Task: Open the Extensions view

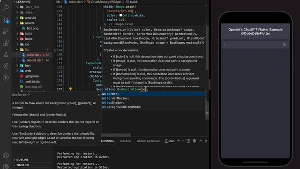Action: (x=6, y=43)
